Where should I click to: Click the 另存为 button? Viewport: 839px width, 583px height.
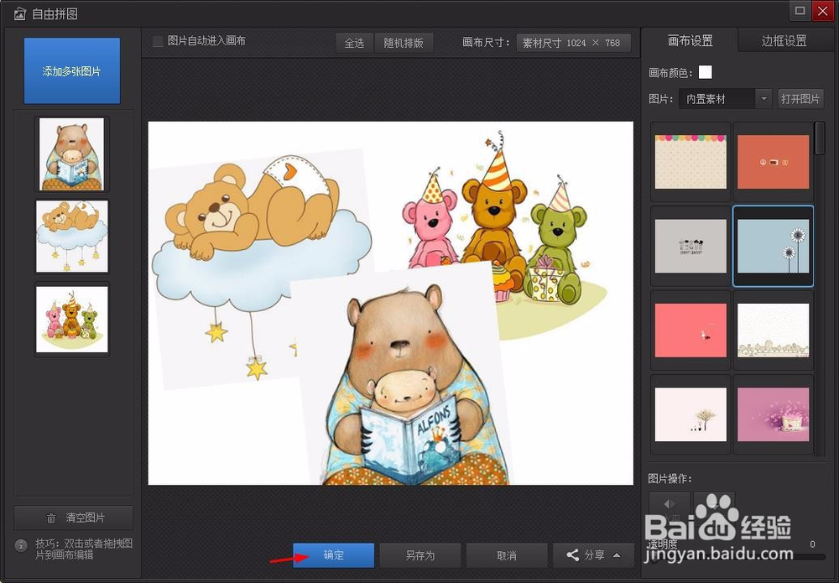pos(420,555)
